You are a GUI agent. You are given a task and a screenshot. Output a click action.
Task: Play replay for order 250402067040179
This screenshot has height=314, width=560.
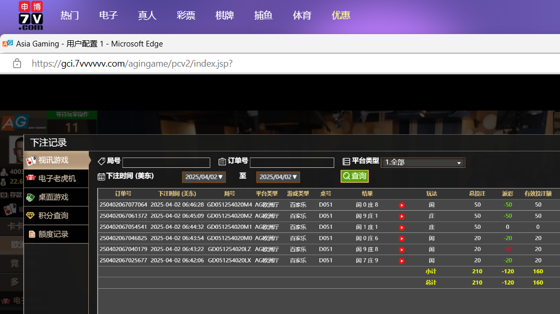pyautogui.click(x=401, y=249)
